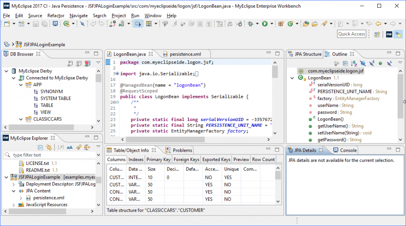Open the Refactor menu

[x=56, y=16]
